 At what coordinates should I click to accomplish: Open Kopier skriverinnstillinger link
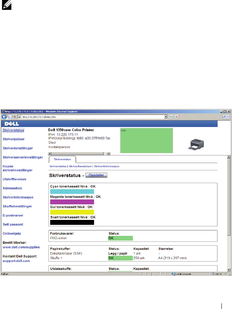click(17, 168)
